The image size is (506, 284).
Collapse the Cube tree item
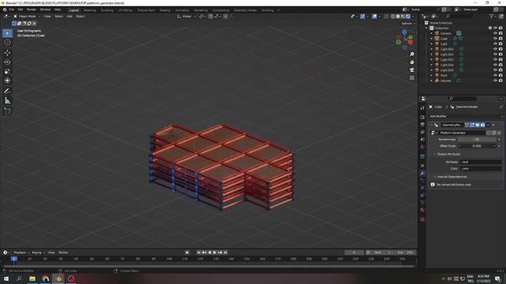[432, 39]
